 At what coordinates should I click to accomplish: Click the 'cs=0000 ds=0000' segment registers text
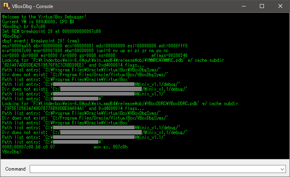[59, 55]
